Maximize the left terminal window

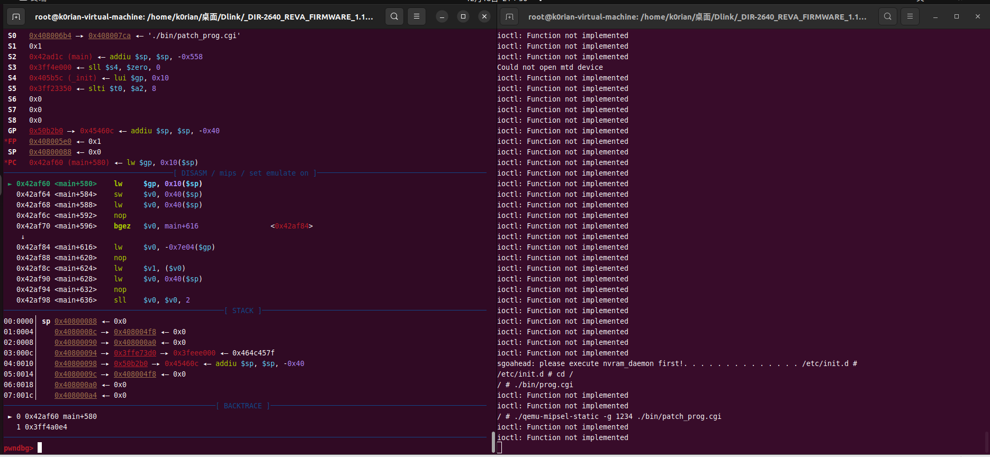pos(463,17)
